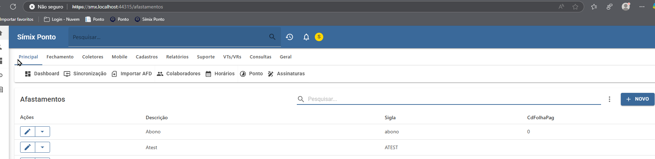Open Ponto from the toolbar
Viewport: 655px width, 159px height.
click(x=251, y=74)
